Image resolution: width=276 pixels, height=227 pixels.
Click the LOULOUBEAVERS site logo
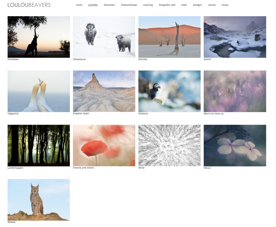(x=29, y=5)
